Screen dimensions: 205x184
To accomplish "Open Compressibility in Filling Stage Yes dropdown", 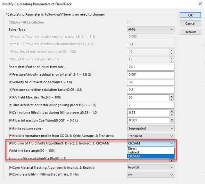I will tap(151, 175).
